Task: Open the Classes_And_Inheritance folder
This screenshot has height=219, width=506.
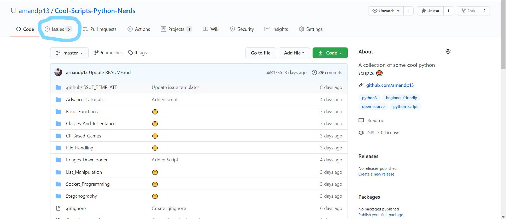Action: tap(91, 123)
